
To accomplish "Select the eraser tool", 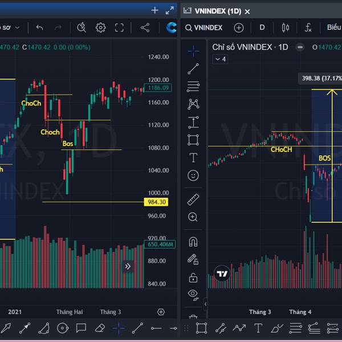I will [100, 328].
